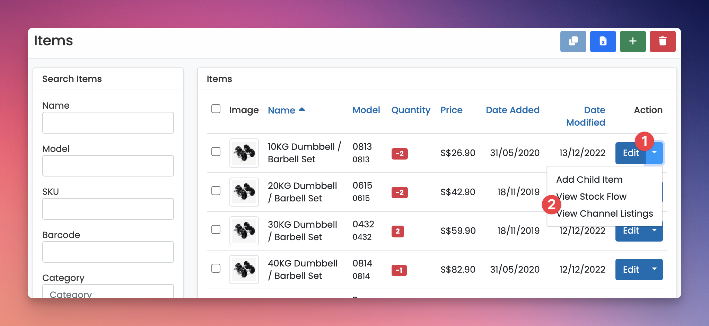709x326 pixels.
Task: Click the -2 quantity badge for 20KG Dumbbell
Action: [x=400, y=192]
